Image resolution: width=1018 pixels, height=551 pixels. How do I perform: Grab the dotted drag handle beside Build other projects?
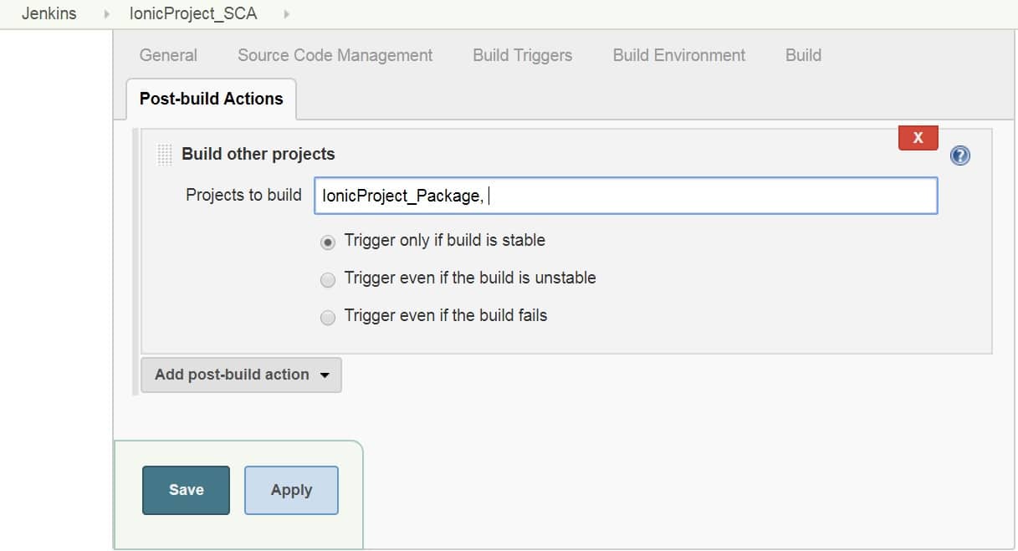coord(165,155)
